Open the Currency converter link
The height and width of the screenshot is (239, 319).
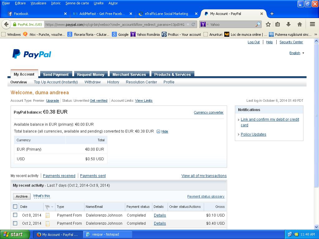(208, 112)
